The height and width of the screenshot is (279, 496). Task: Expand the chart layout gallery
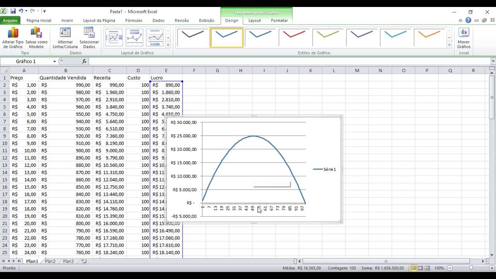168,45
